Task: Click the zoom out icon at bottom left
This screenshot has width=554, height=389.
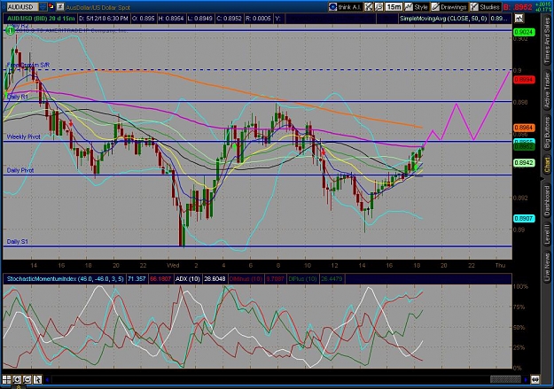Action: (27, 380)
